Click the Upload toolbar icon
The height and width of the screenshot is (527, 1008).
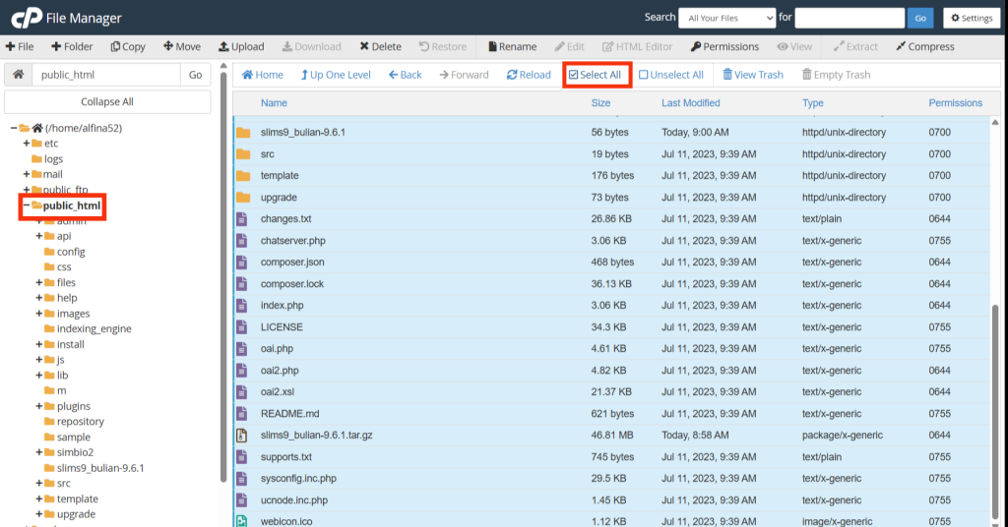(x=224, y=46)
